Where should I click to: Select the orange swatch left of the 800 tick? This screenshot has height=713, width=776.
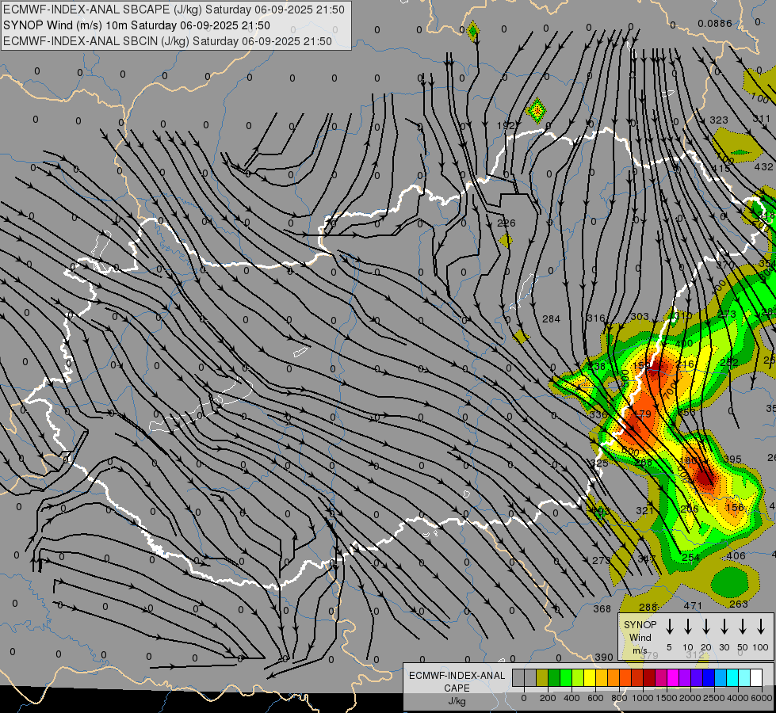click(614, 678)
